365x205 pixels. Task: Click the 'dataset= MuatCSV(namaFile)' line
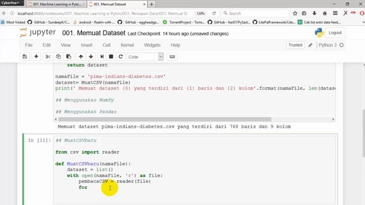click(x=93, y=83)
